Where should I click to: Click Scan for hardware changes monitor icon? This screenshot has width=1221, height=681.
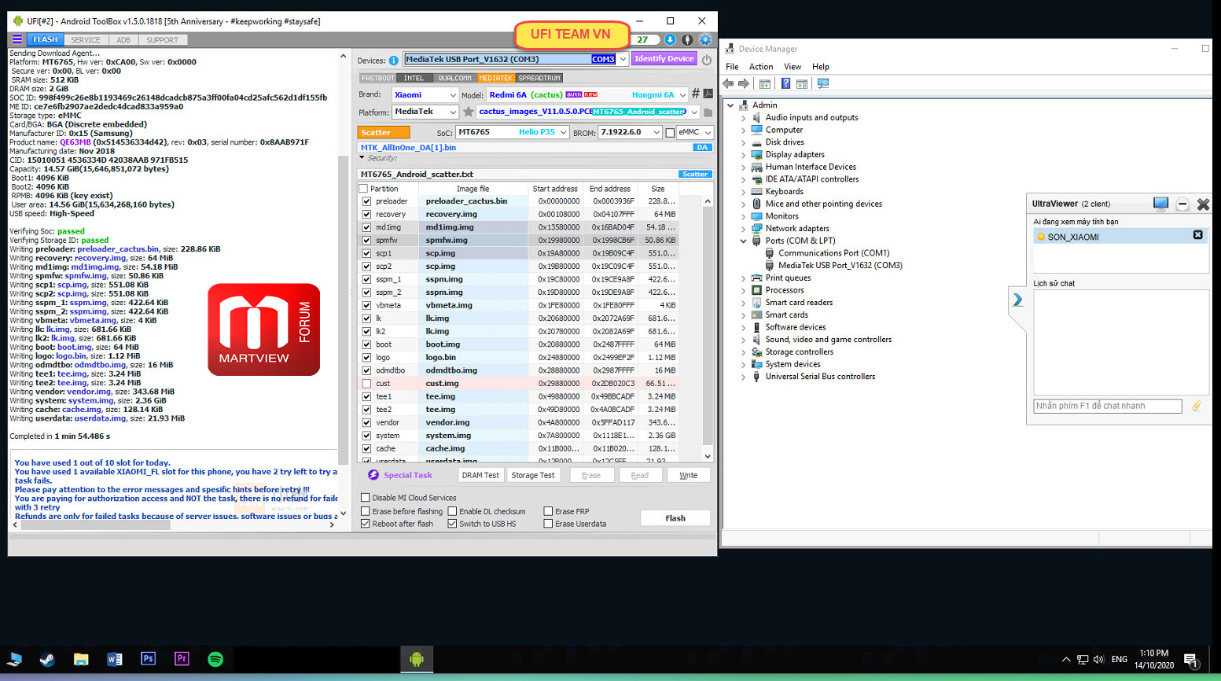point(823,83)
